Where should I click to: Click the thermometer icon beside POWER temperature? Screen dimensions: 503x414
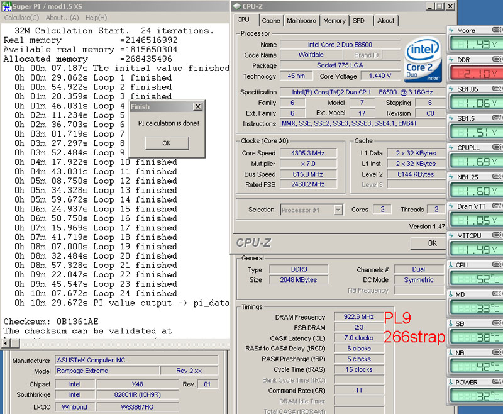coord(451,383)
